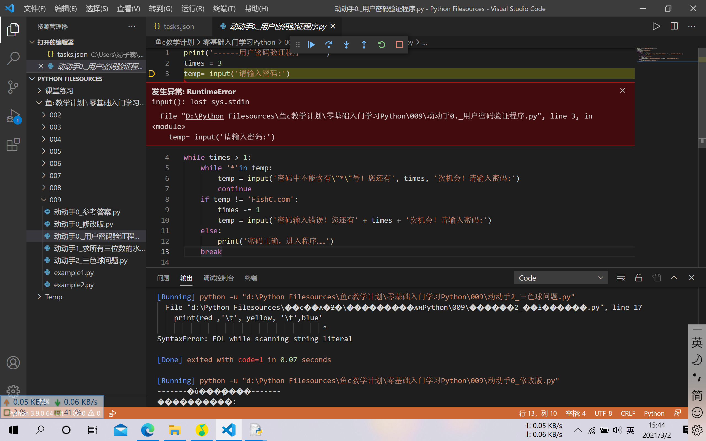Screen dimensions: 706x441
Task: Open Explorer panel more actions menu
Action: (132, 26)
